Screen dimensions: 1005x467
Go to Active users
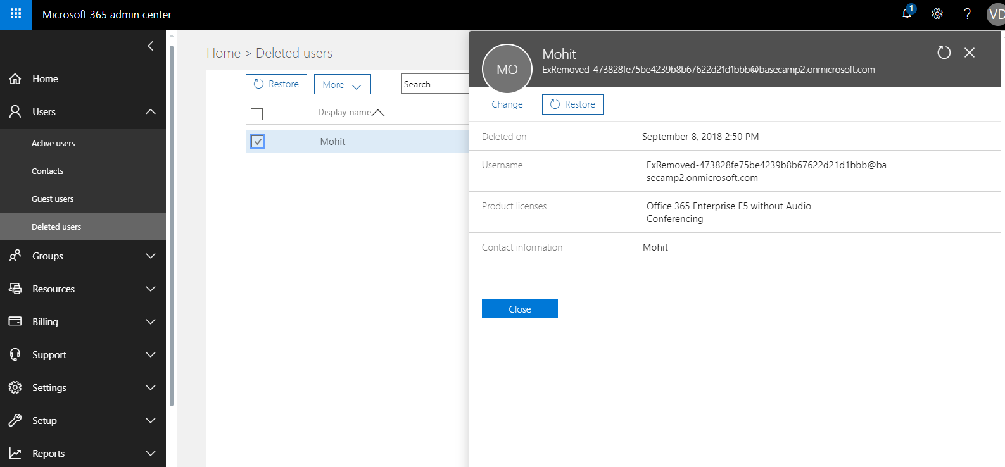coord(53,144)
